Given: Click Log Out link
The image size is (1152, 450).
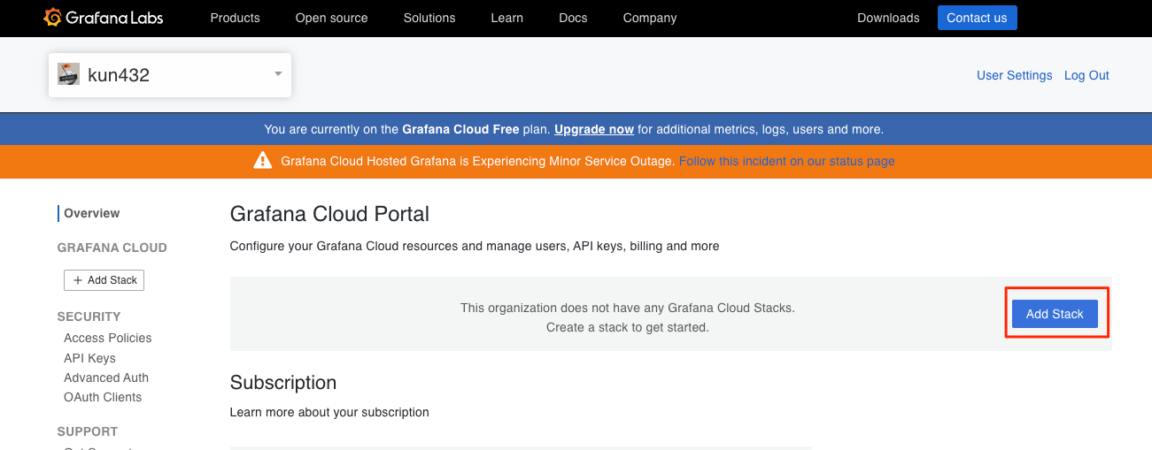Looking at the screenshot, I should coord(1086,75).
